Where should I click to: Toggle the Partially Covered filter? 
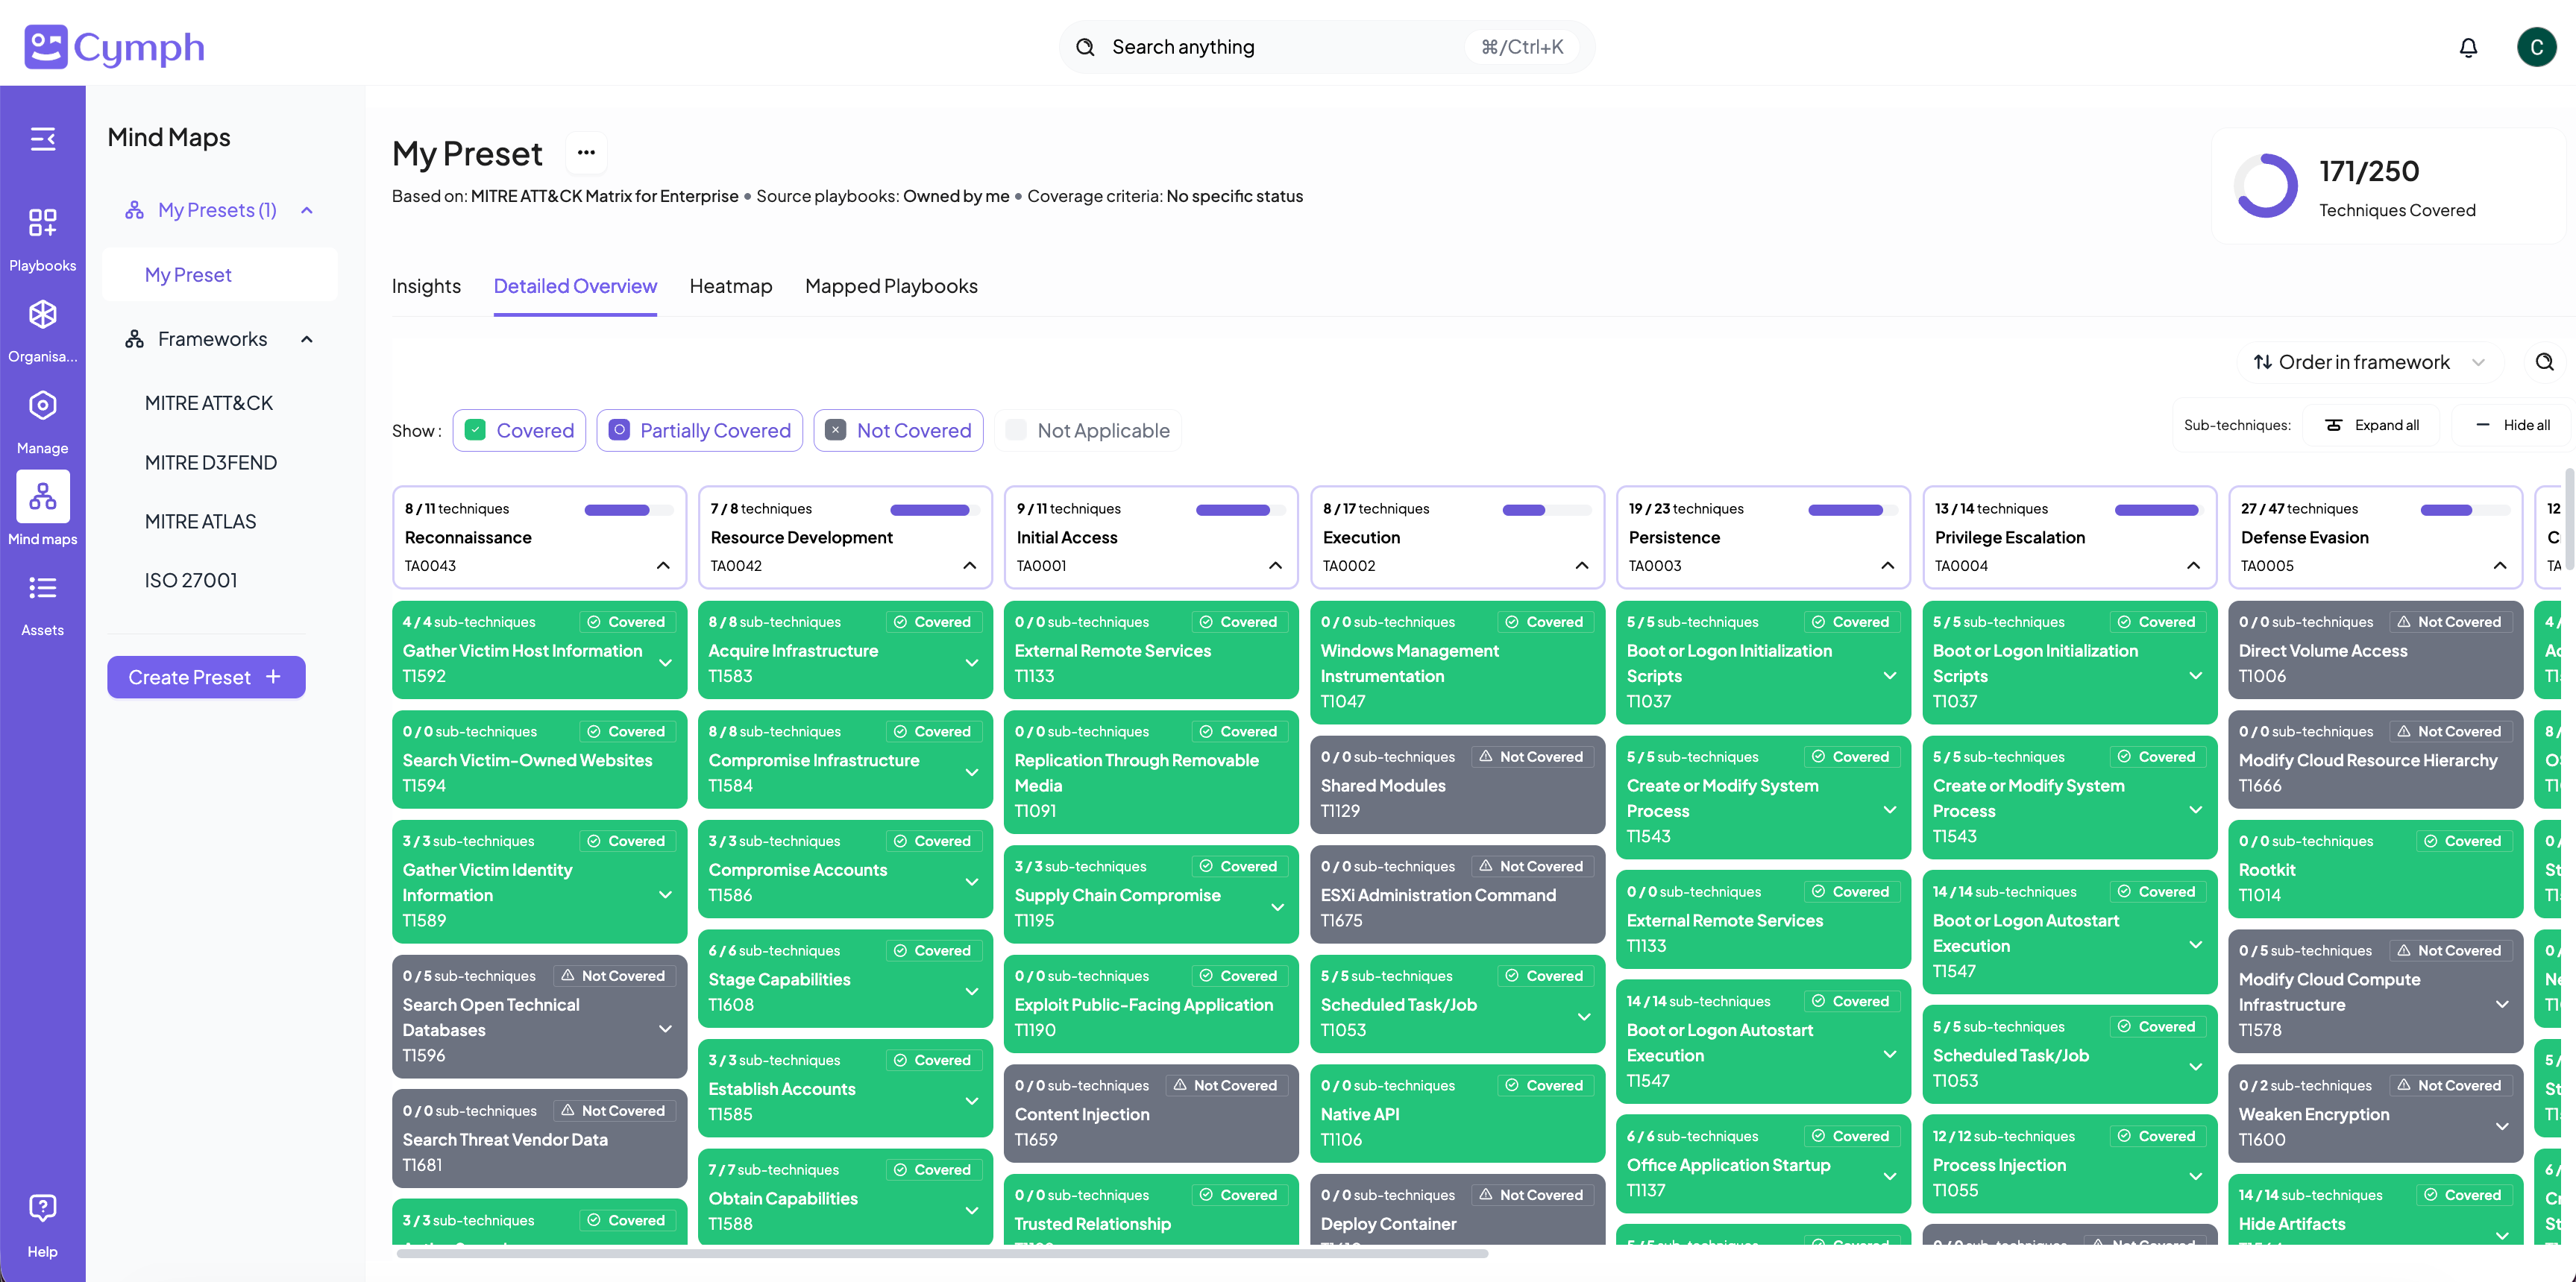[619, 431]
